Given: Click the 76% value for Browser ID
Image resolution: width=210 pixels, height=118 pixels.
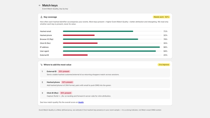Looking at the screenshot, I should (x=165, y=39).
